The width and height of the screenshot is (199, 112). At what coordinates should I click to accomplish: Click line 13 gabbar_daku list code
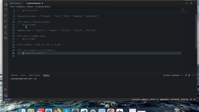tap(57, 30)
